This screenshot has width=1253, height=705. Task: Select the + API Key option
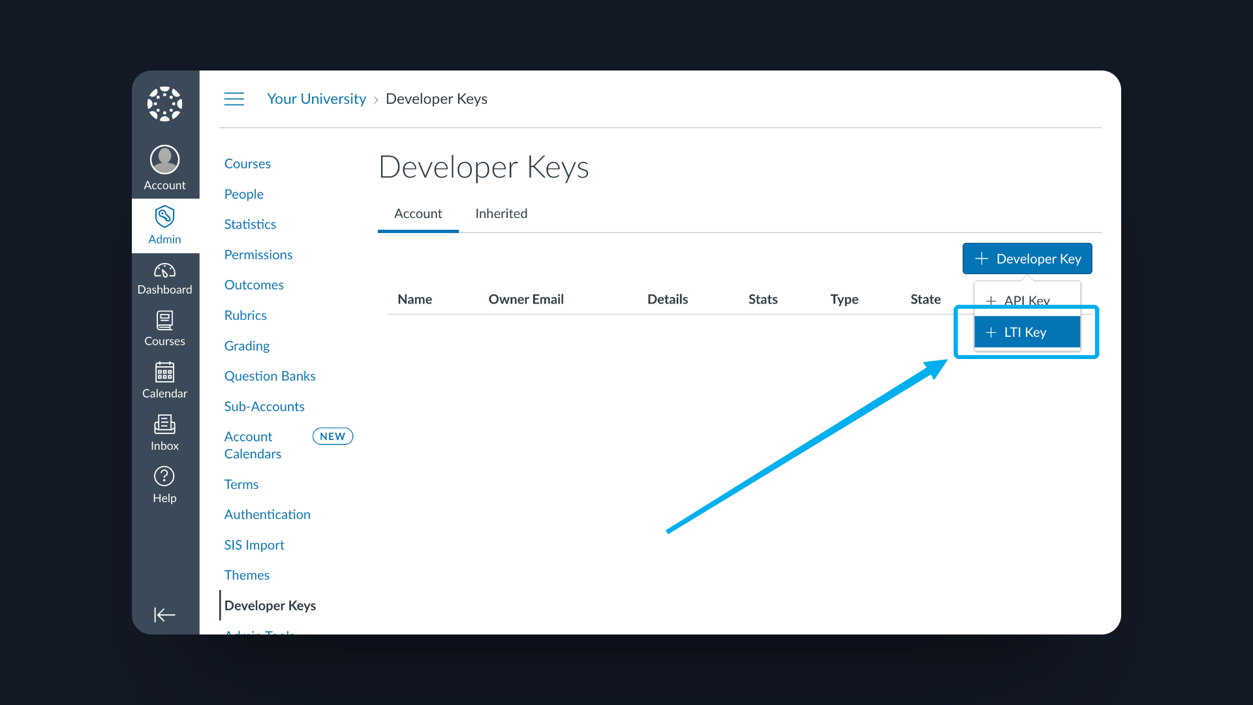click(1026, 300)
